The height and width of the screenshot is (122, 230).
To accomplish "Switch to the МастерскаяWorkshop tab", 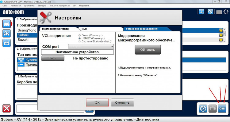I will point(56,29).
